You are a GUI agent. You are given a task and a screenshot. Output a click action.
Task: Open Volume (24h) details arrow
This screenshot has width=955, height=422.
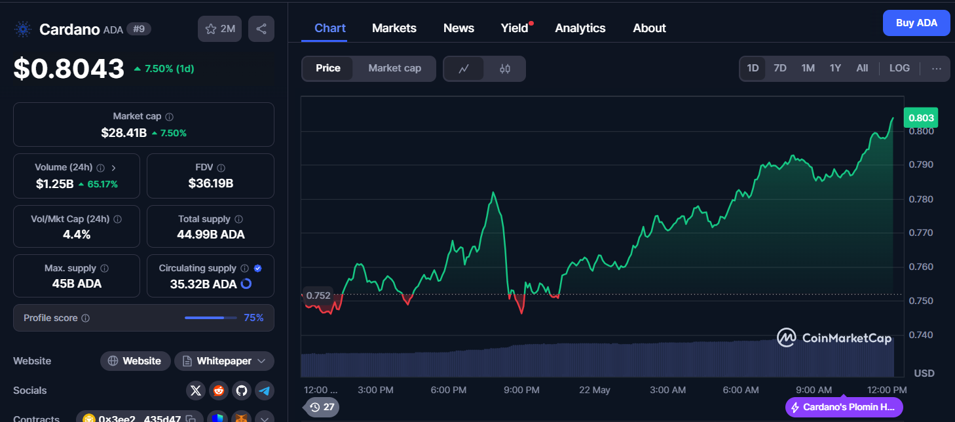[x=113, y=168]
